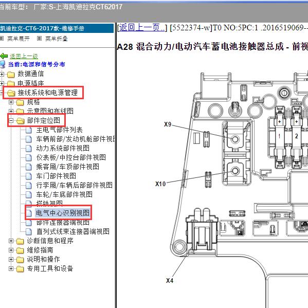Click the 电气中心识别视图 document icon
The height and width of the screenshot is (308, 308).
29,213
